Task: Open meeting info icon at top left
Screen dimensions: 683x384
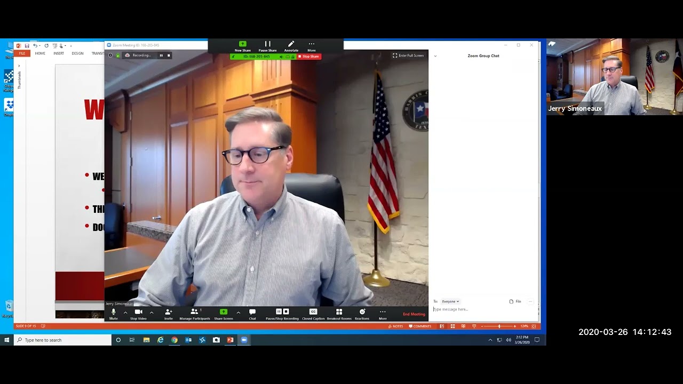Action: tap(110, 55)
